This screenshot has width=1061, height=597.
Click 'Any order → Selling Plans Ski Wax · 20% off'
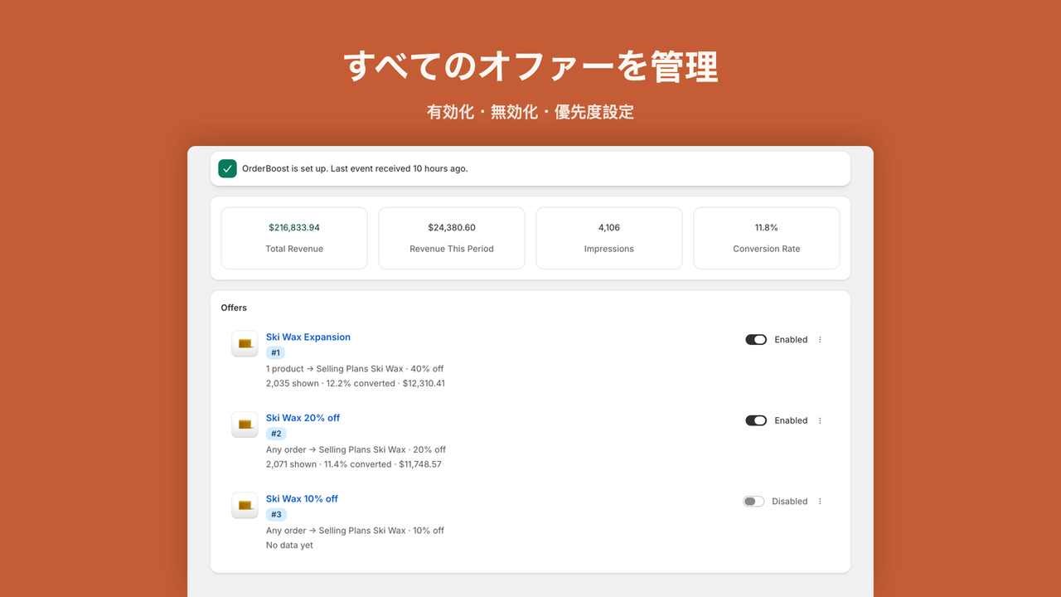tap(356, 449)
